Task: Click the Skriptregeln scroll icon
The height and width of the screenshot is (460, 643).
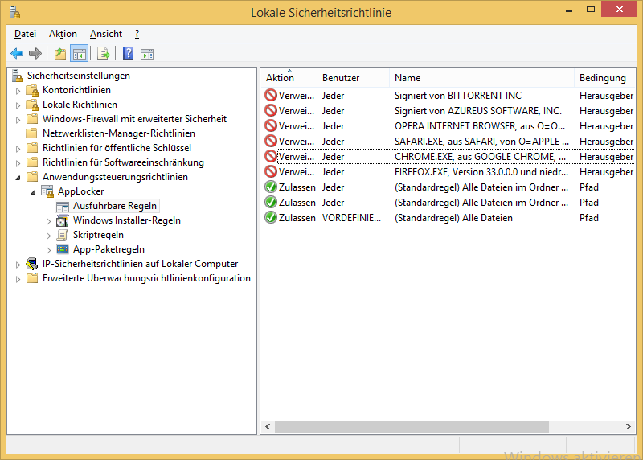Action: tap(63, 235)
